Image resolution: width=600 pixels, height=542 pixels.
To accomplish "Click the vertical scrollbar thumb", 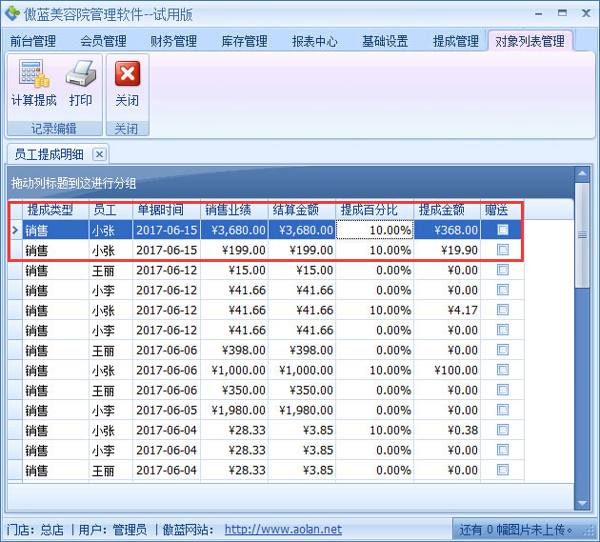I will click(x=582, y=234).
